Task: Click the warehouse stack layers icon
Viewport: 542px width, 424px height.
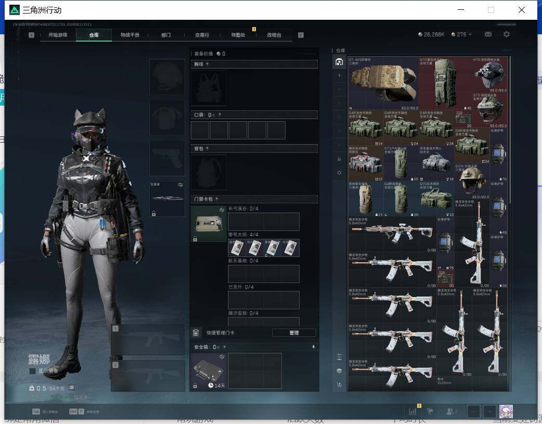Action: tap(339, 371)
